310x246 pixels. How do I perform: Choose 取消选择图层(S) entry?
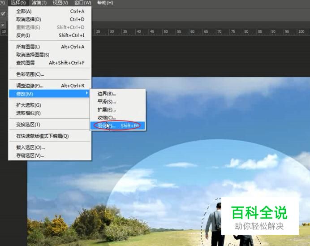pos(50,55)
